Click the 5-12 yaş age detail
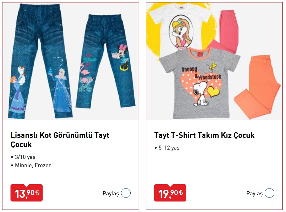 (x=169, y=148)
